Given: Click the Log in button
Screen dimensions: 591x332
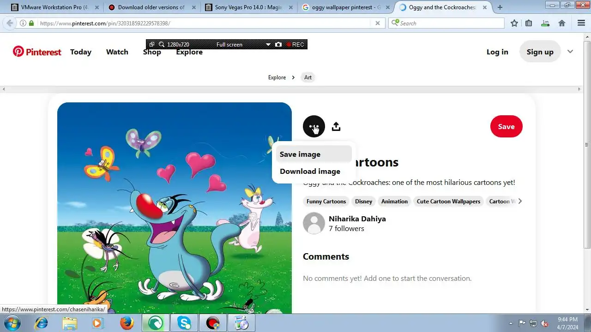Looking at the screenshot, I should pyautogui.click(x=497, y=52).
